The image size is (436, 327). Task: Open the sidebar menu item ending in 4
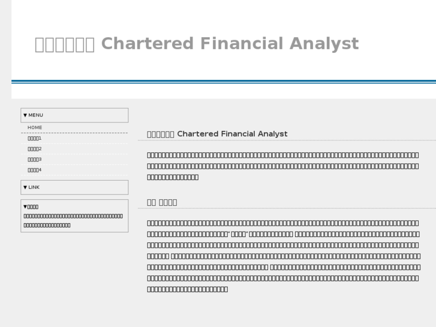pyautogui.click(x=34, y=170)
